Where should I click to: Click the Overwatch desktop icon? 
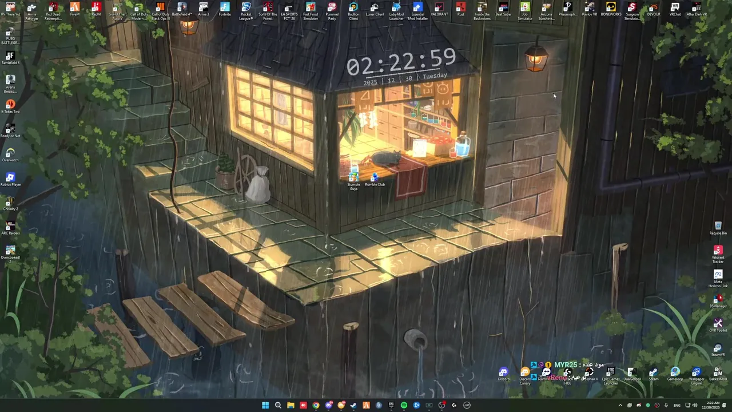point(10,155)
